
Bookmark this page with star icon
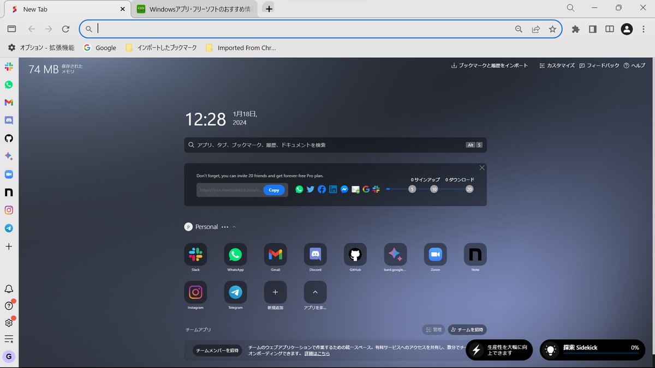(552, 29)
